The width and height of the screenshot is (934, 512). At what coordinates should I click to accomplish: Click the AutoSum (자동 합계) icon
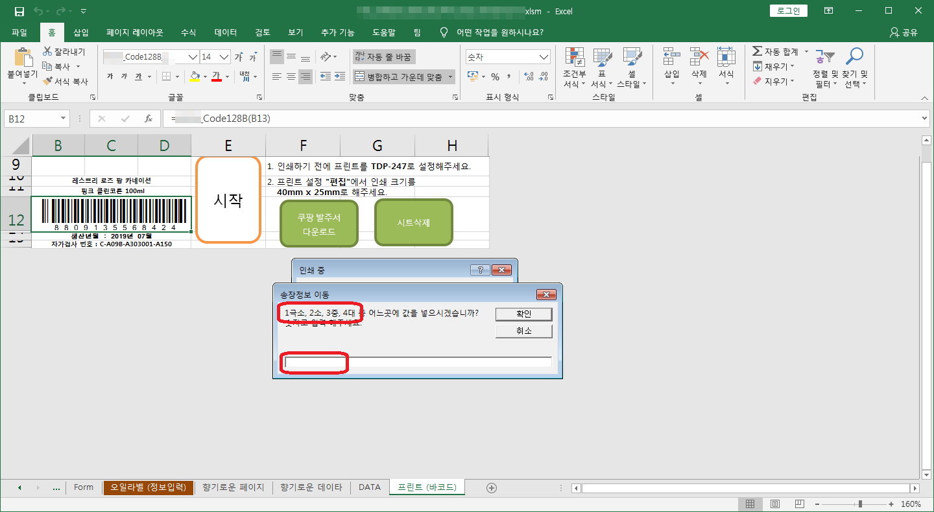tap(758, 52)
